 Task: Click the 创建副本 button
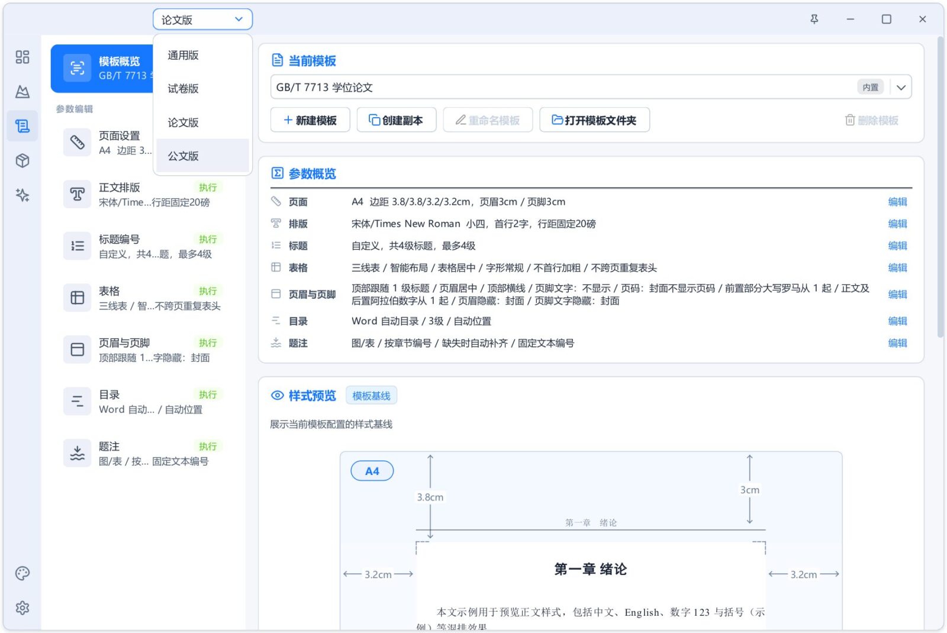(397, 120)
